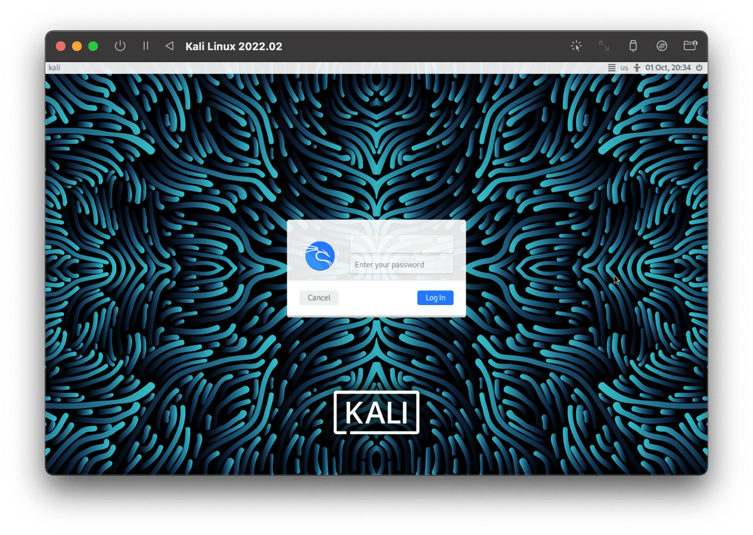Open the accessibility menu icon
The width and height of the screenshot is (753, 535).
coord(637,68)
